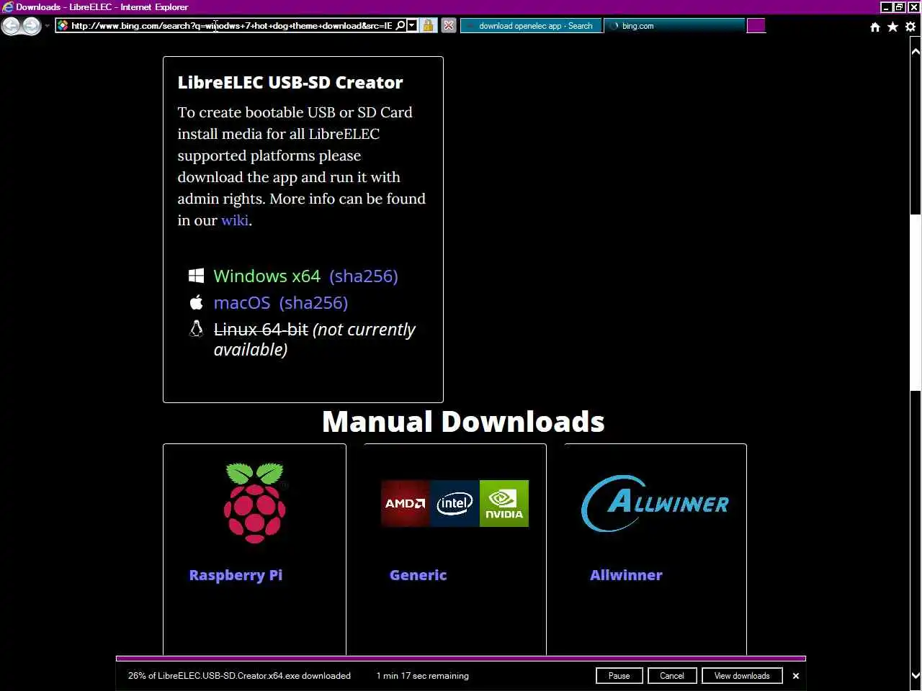Open the Allwinner downloads link
This screenshot has height=691, width=922.
(x=626, y=575)
